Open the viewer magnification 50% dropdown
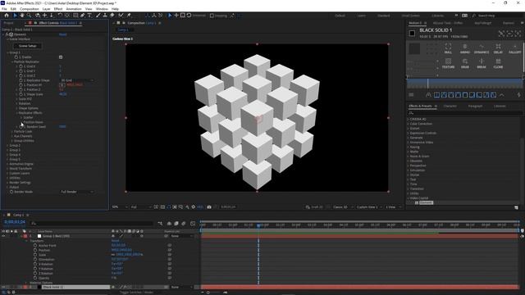The image size is (525, 295). click(120, 207)
